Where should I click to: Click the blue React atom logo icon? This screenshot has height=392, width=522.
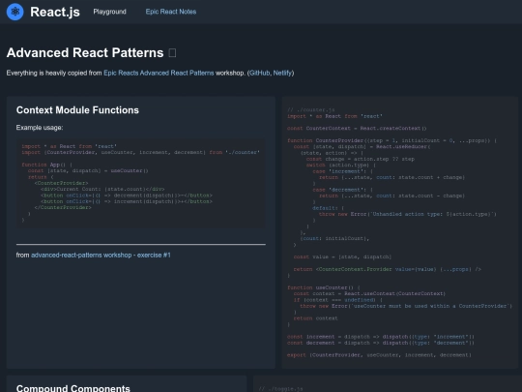click(x=14, y=12)
